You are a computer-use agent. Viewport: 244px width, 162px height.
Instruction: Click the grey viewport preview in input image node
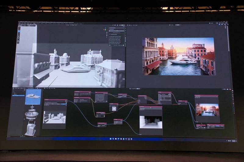(x=55, y=117)
